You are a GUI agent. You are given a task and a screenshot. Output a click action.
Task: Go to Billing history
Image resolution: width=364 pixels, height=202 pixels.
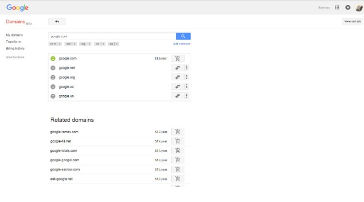(15, 48)
